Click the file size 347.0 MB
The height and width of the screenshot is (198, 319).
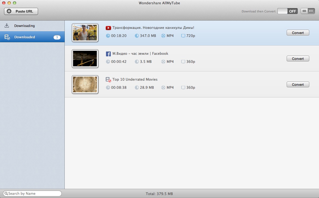[x=148, y=36]
